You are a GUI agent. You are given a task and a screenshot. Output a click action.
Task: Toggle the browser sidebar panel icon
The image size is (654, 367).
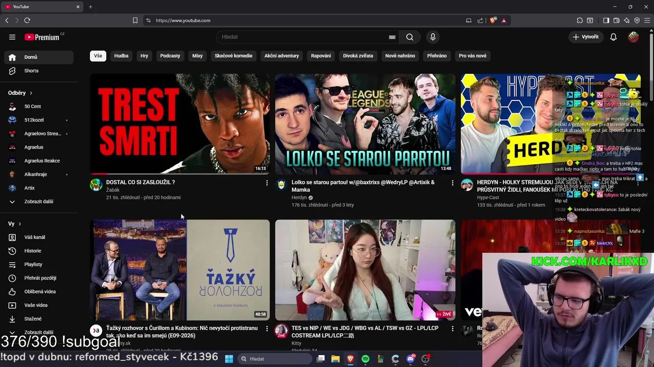coord(606,20)
